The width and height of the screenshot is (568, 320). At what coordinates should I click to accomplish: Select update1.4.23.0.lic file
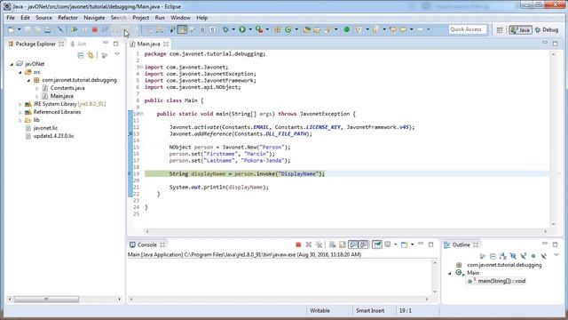pyautogui.click(x=53, y=136)
